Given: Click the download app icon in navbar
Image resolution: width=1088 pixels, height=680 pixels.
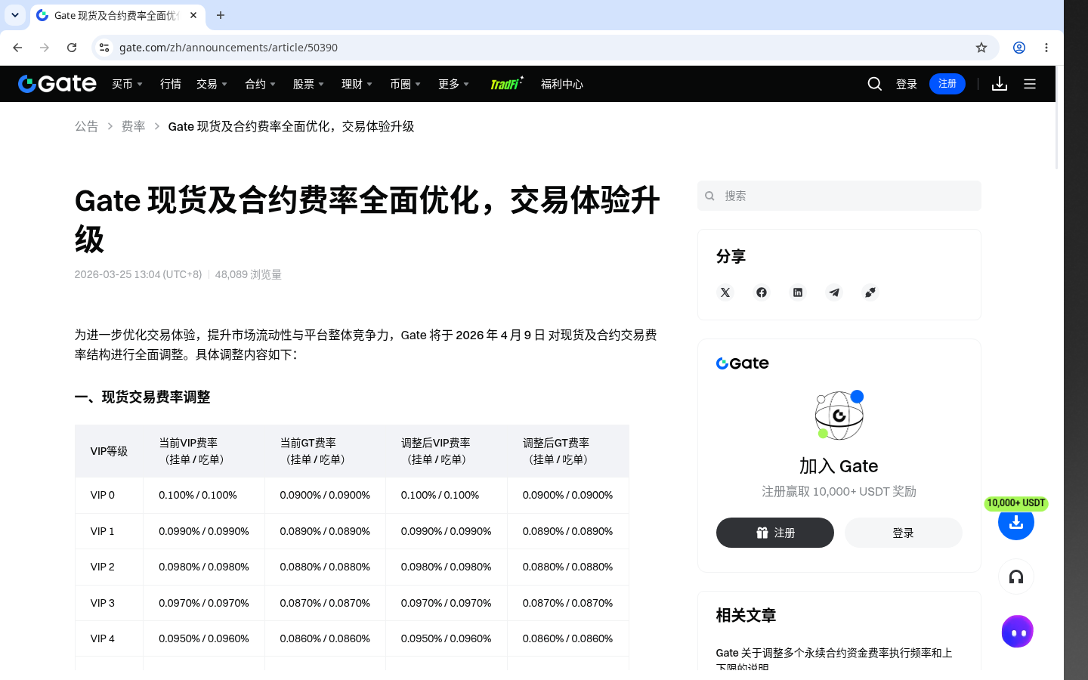Looking at the screenshot, I should click(1000, 84).
